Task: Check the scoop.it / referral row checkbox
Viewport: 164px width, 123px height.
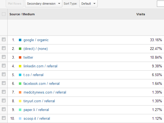Action: (4, 118)
